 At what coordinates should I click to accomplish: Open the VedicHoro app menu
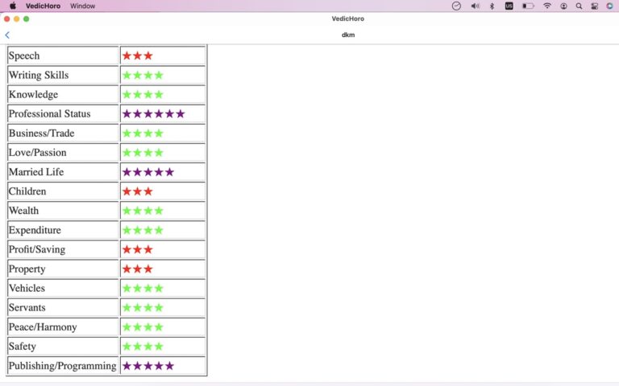pyautogui.click(x=43, y=6)
